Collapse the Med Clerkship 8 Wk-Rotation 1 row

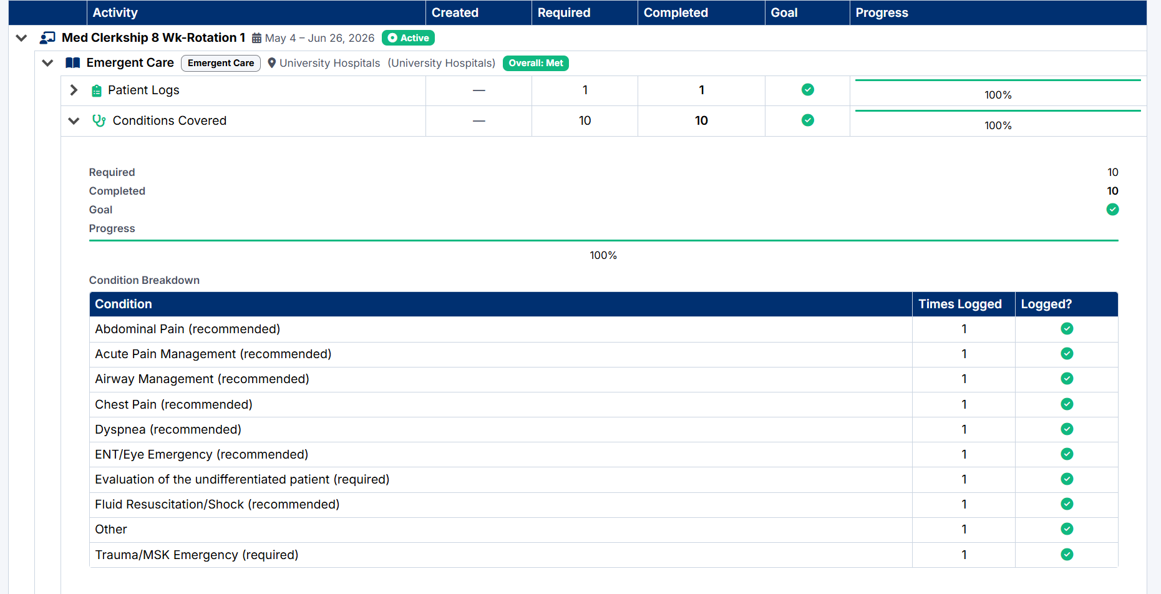click(21, 38)
